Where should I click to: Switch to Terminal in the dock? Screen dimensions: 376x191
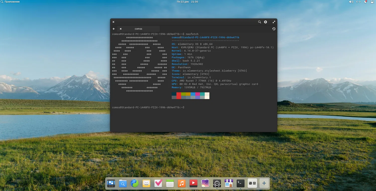[240, 183]
